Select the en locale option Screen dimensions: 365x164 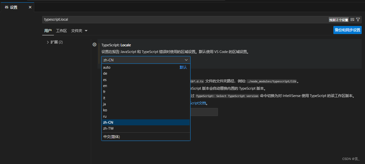(x=146, y=86)
